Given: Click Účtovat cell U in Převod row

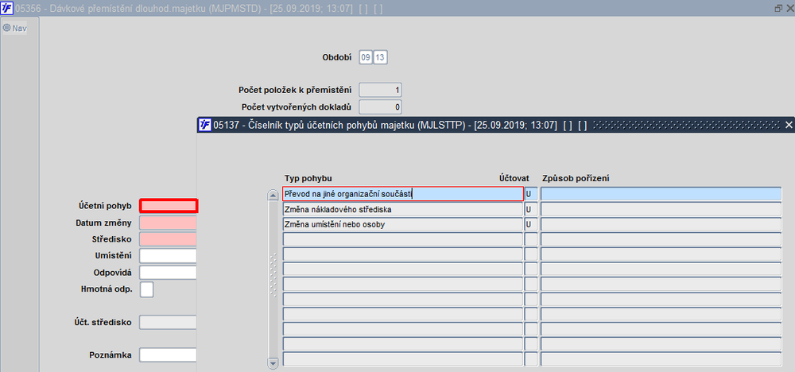Looking at the screenshot, I should (531, 194).
